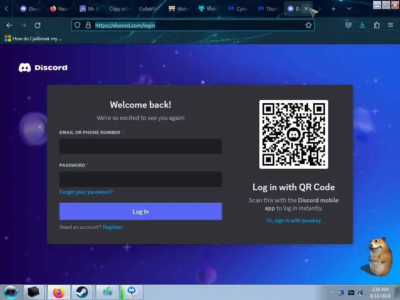Open the Firefox hamburger menu
400x300 pixels.
(x=391, y=25)
